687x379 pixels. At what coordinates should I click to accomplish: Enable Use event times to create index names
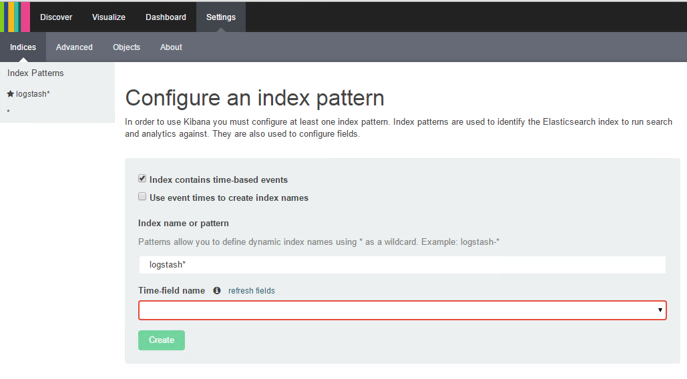(142, 196)
